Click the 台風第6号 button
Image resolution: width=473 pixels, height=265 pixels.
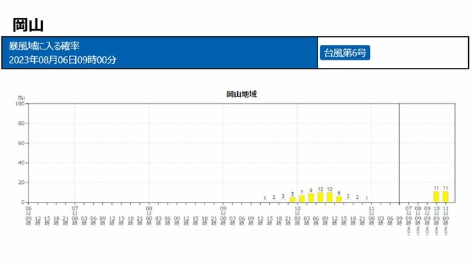[345, 53]
